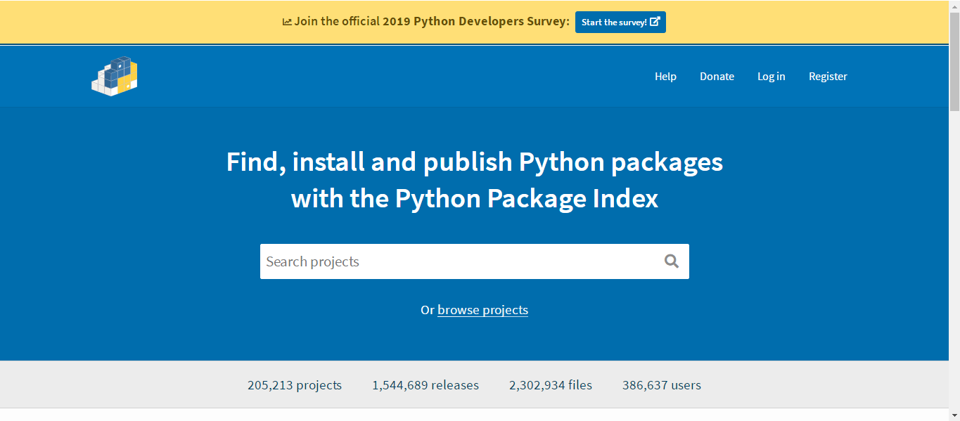Click the '1,544,689 releases' statistic

(x=425, y=385)
